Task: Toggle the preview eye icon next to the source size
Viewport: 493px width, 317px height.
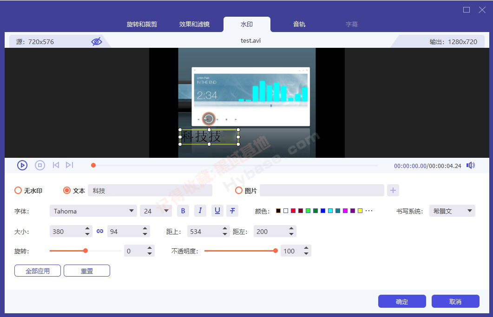Action: tap(97, 41)
